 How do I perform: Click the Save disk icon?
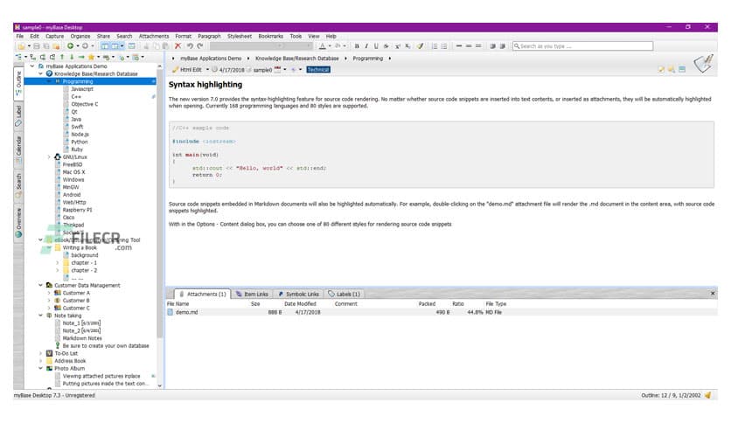(x=37, y=46)
